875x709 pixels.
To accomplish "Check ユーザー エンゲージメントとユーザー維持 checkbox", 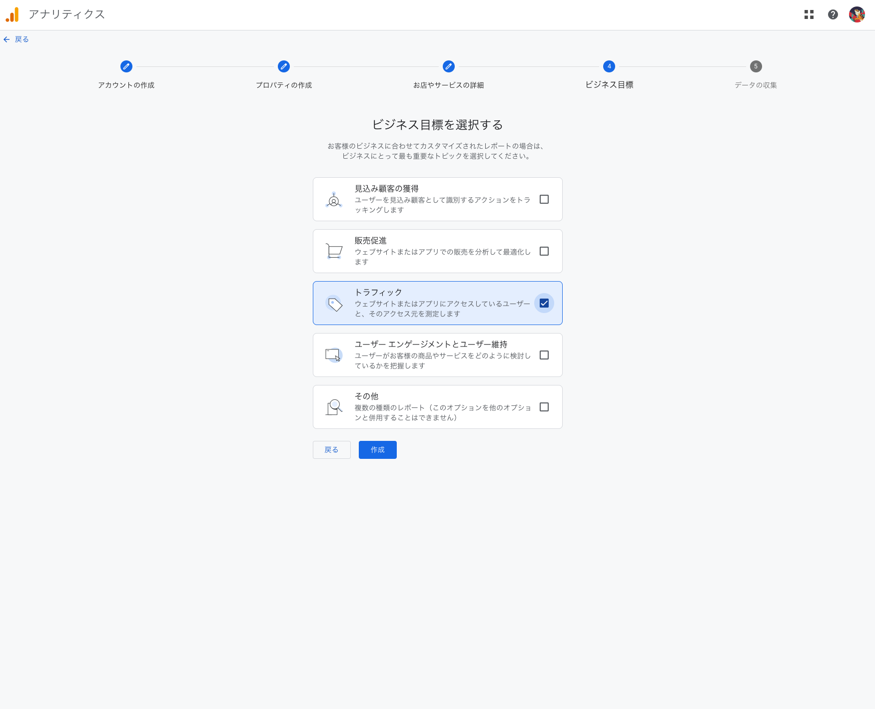I will click(x=544, y=354).
